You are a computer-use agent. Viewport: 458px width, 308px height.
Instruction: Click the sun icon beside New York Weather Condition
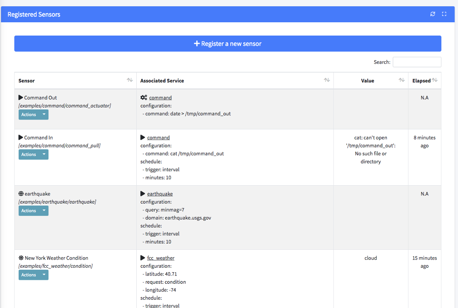(x=21, y=258)
